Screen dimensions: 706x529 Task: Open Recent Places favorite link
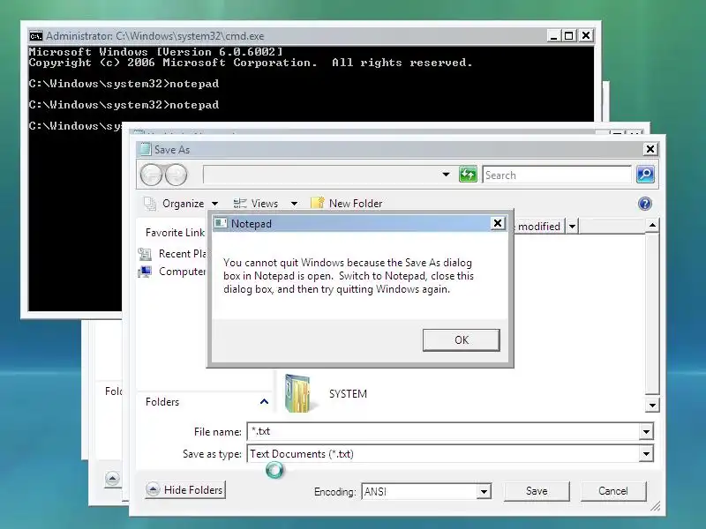(x=172, y=254)
